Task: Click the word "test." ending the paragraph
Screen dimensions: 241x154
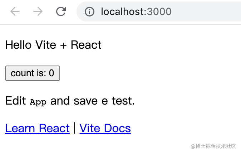Action: (x=123, y=101)
